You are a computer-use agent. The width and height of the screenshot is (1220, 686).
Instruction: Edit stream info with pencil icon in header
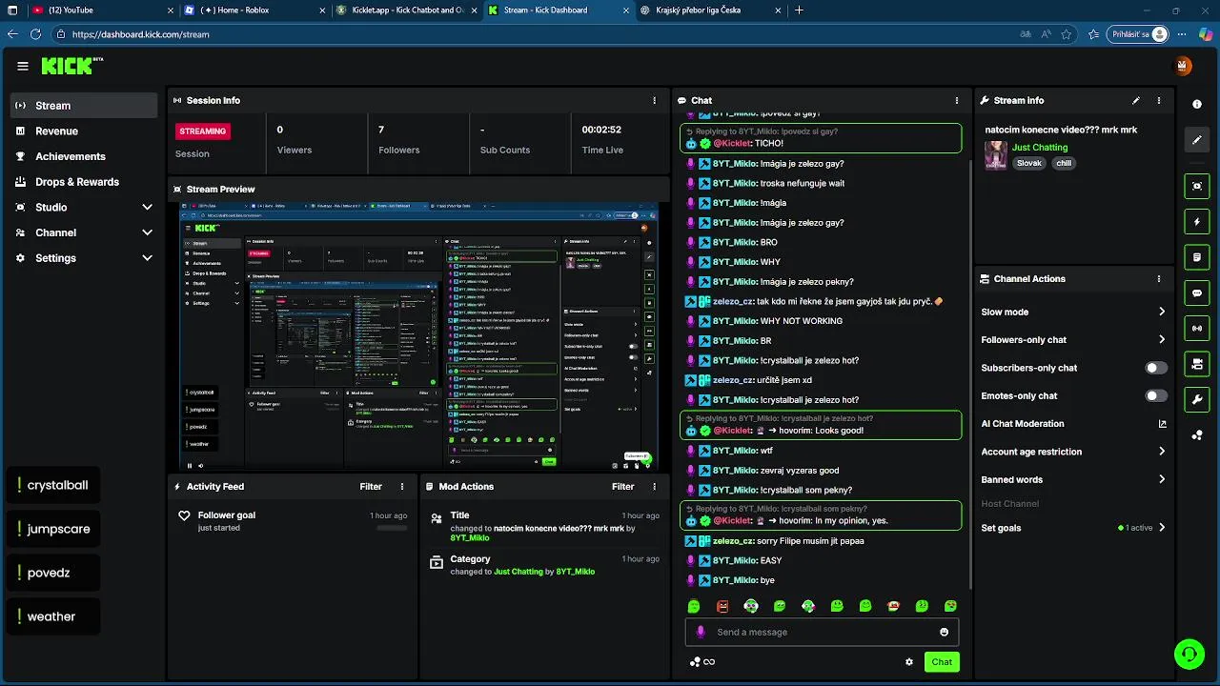click(1135, 100)
